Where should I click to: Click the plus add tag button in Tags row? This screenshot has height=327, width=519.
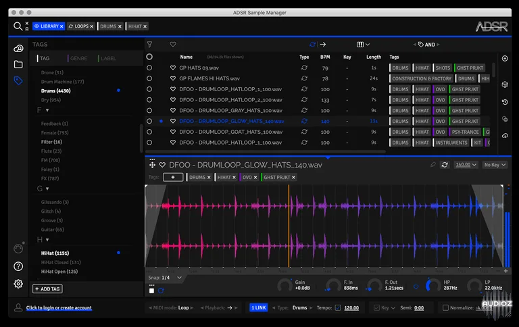click(x=173, y=178)
